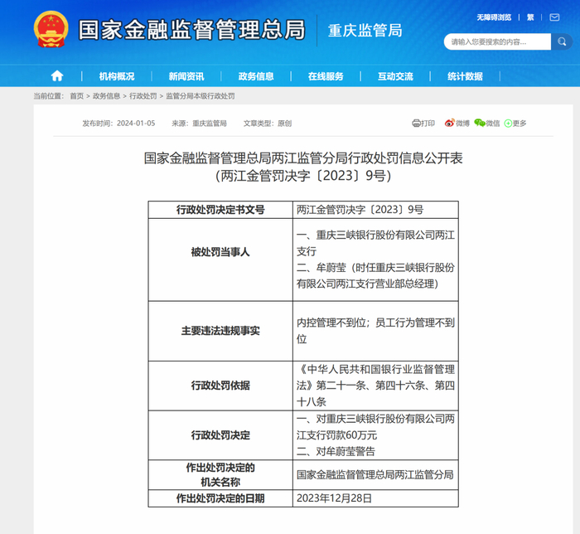Click the green plus 更多 icon
The height and width of the screenshot is (534, 580).
tap(508, 124)
